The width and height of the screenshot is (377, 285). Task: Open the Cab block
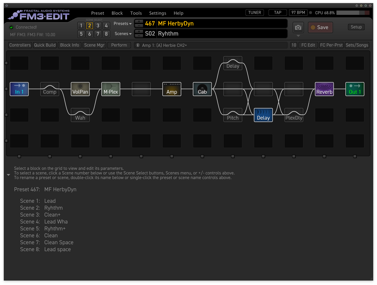tap(202, 89)
